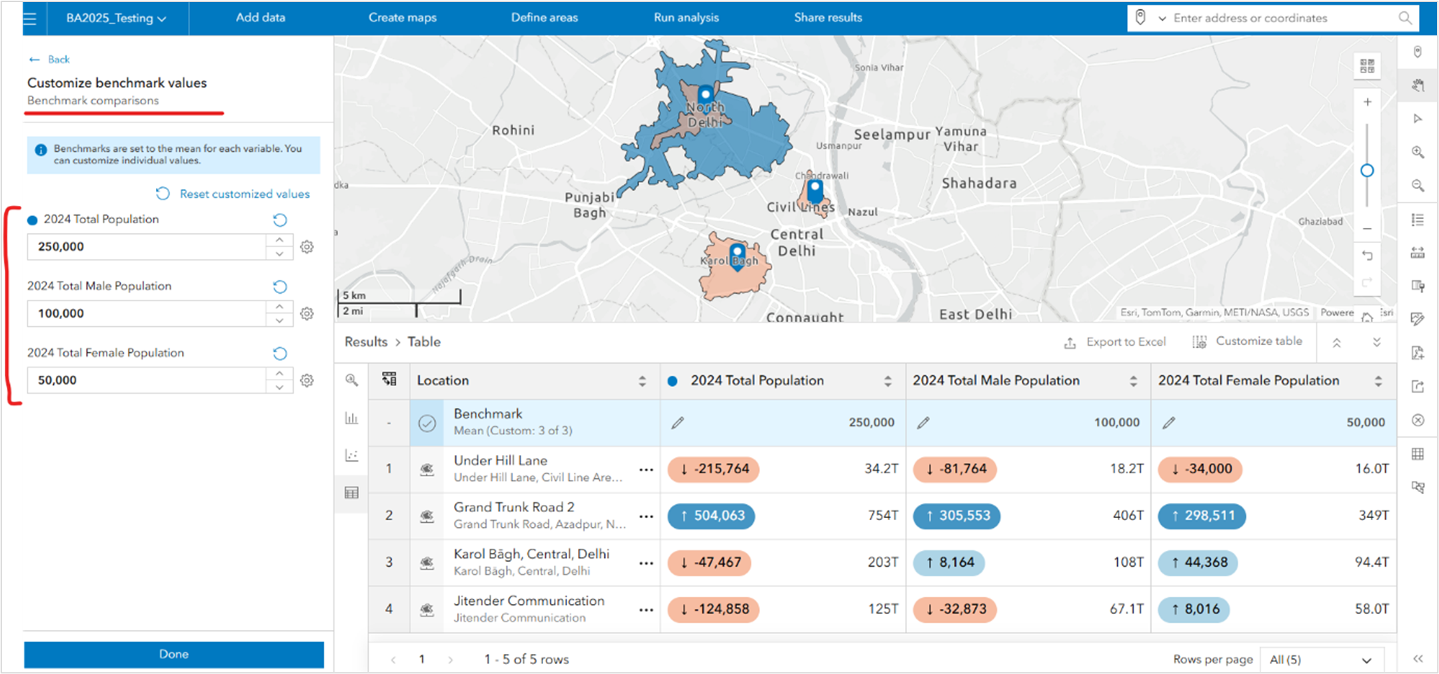Edit the benchmark 2024 Total Female Population pencil
Viewport: 1439px width, 674px height.
point(1169,423)
